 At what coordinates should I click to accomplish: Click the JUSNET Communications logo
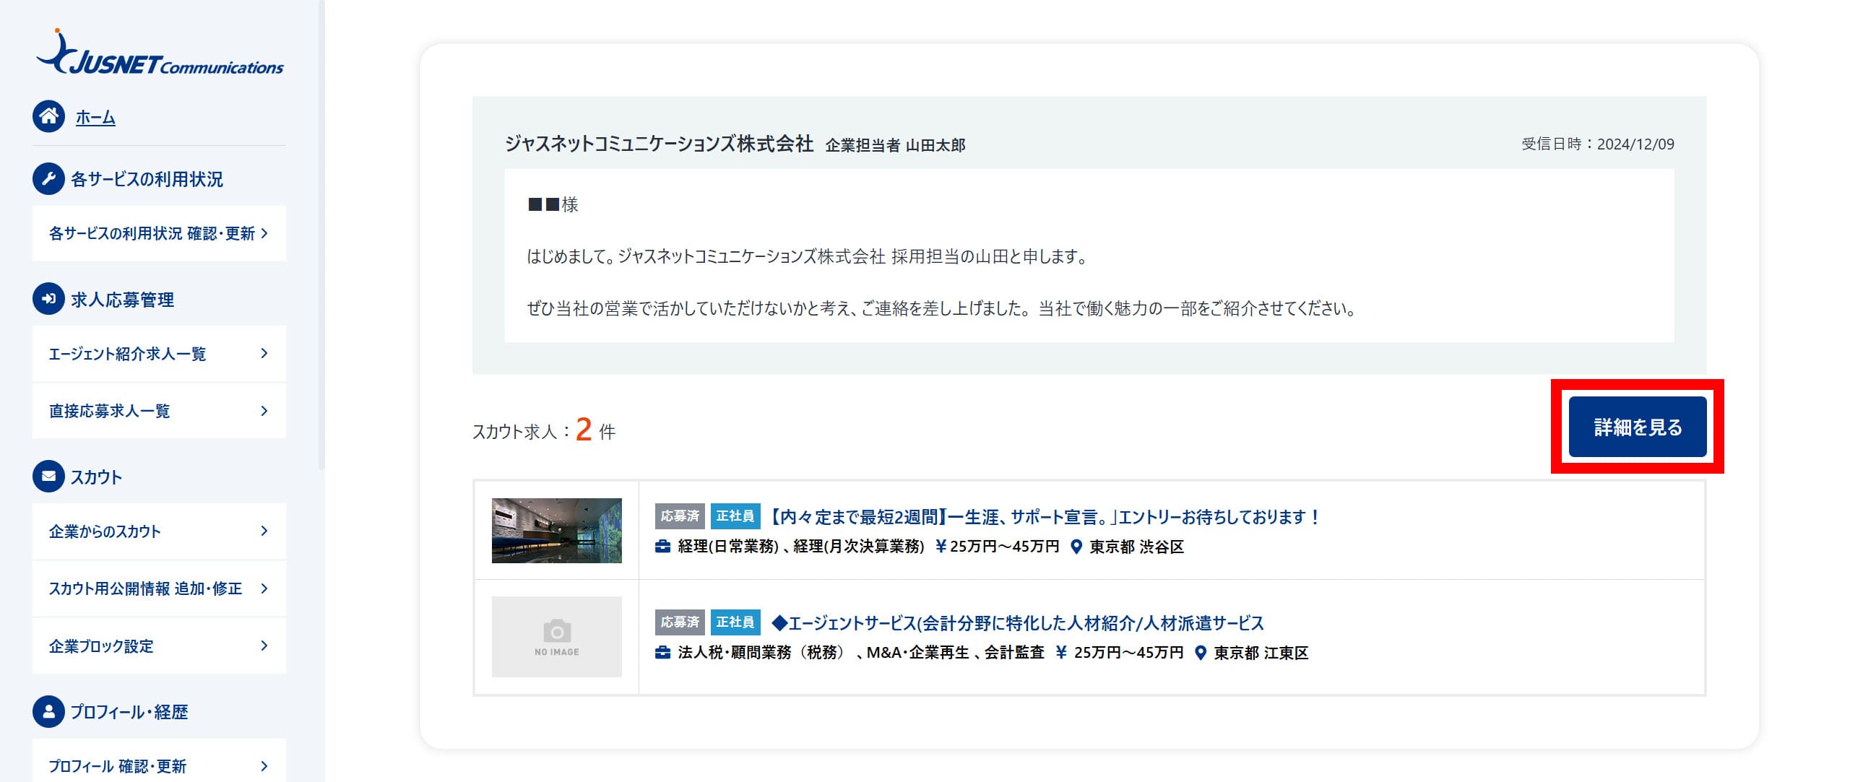[160, 53]
